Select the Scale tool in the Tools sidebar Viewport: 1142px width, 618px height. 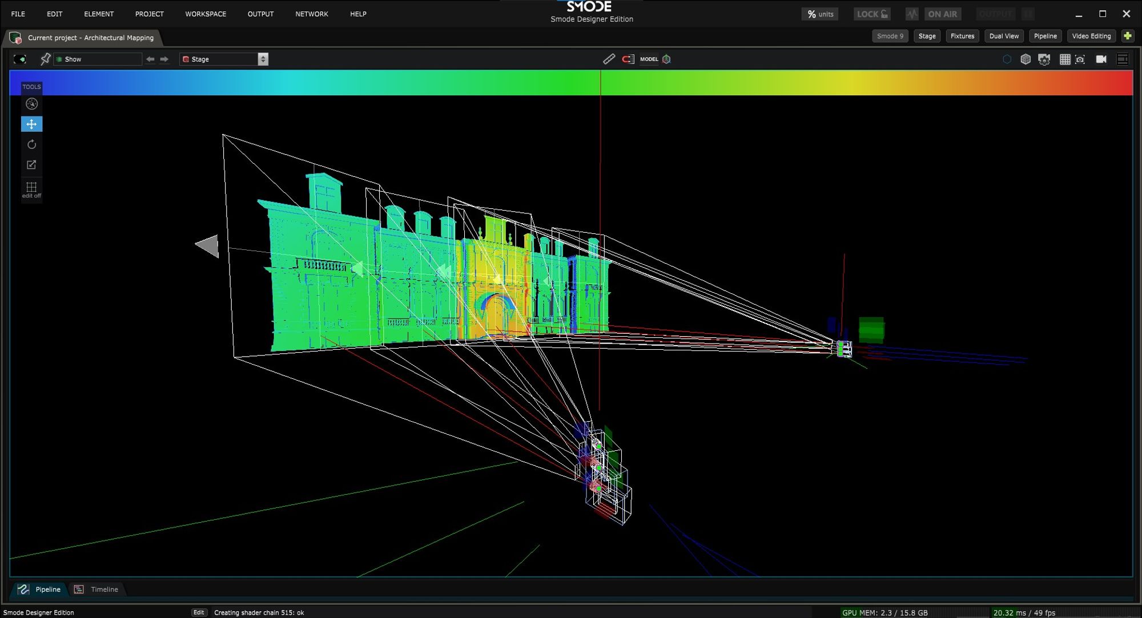click(x=31, y=164)
